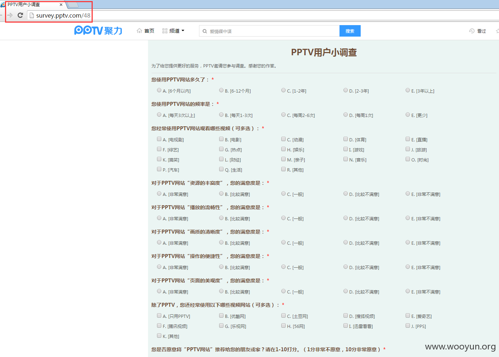Click the history clock icon beside 看过
499x357 pixels.
[x=472, y=31]
